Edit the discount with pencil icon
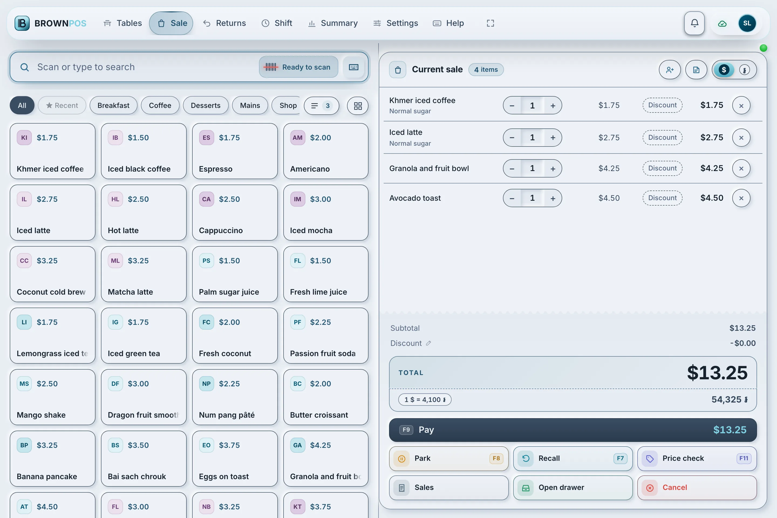This screenshot has height=518, width=777. 428,343
